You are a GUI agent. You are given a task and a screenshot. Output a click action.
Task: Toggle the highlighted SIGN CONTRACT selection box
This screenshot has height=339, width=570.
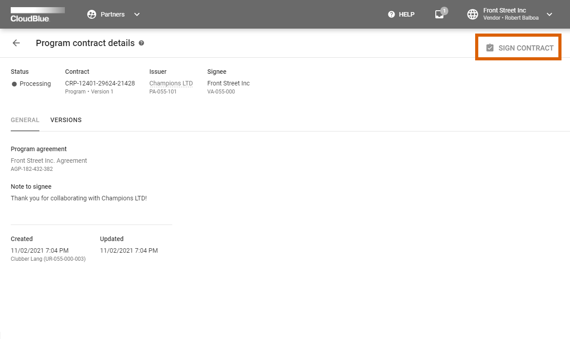[x=518, y=47]
